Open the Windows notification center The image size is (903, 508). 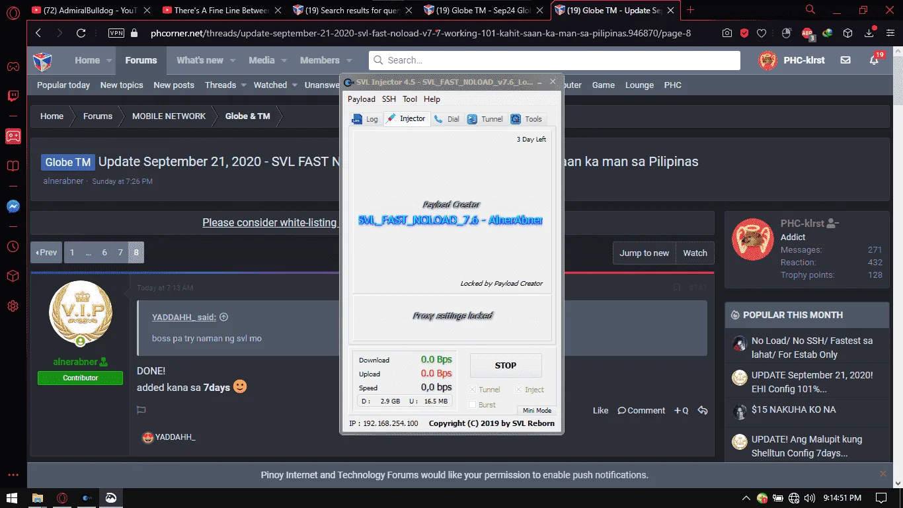pos(881,498)
